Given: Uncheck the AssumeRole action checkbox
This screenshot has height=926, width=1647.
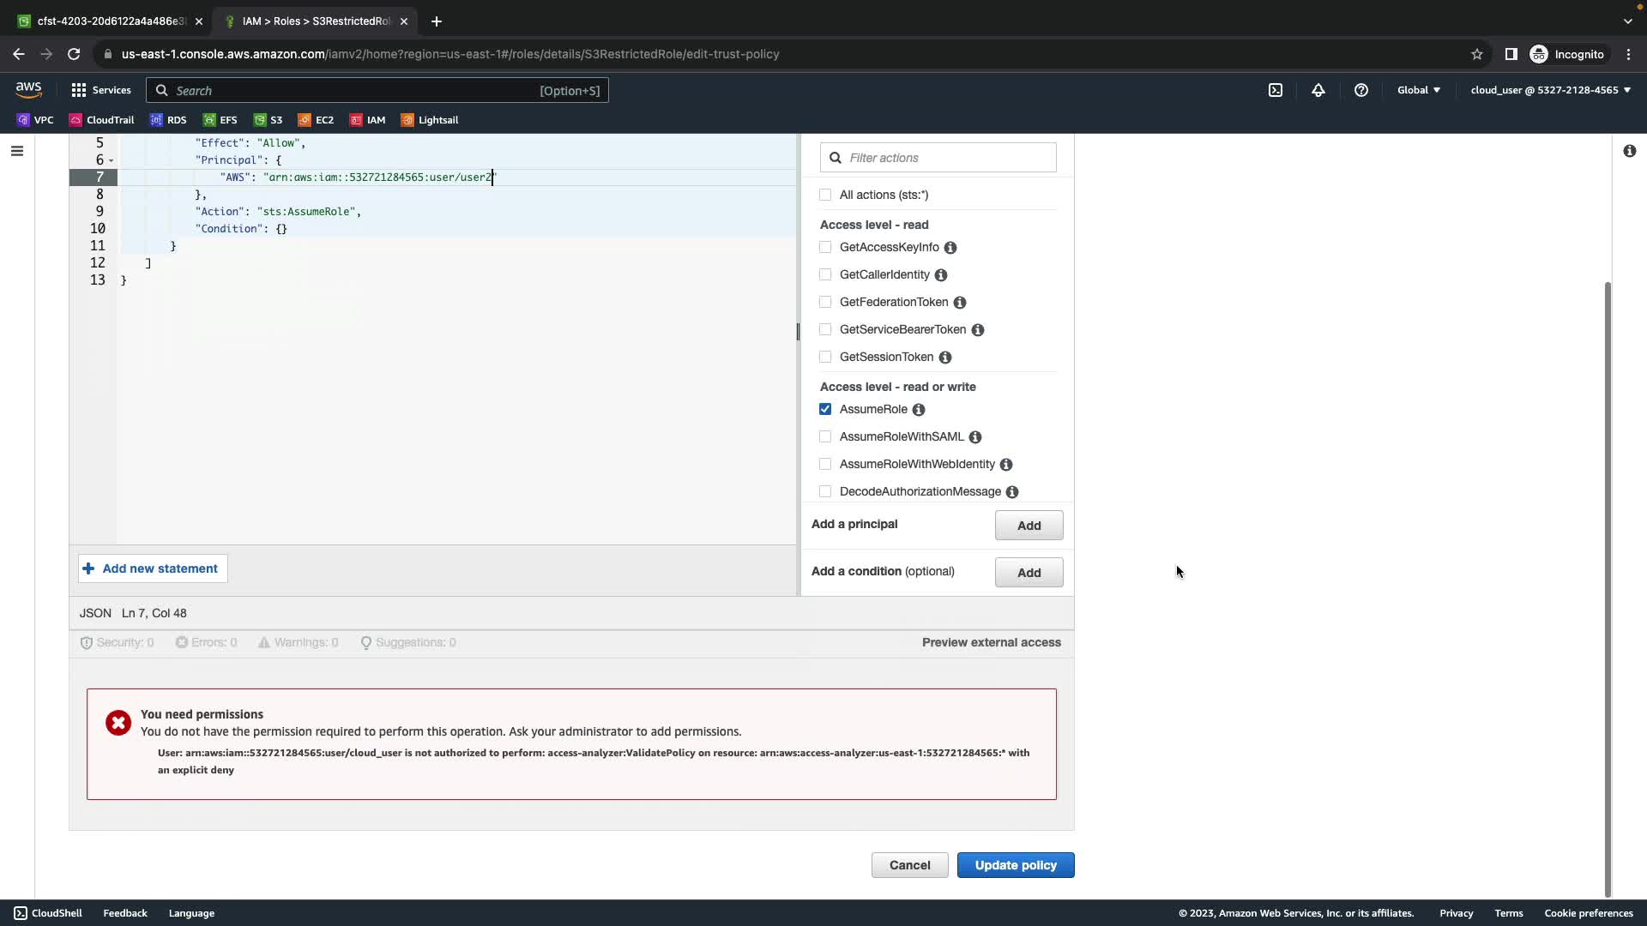Looking at the screenshot, I should click(825, 409).
